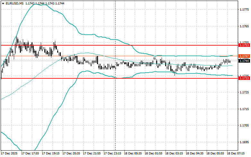Select the 17 Dec 23:15 time label
This screenshot has width=251, height=157.
point(112,153)
